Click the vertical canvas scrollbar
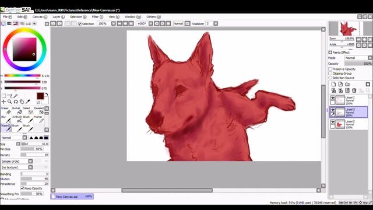The image size is (373, 210). pyautogui.click(x=323, y=111)
